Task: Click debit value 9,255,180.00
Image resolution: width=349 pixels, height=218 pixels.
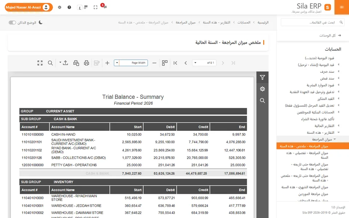Action: point(165,142)
